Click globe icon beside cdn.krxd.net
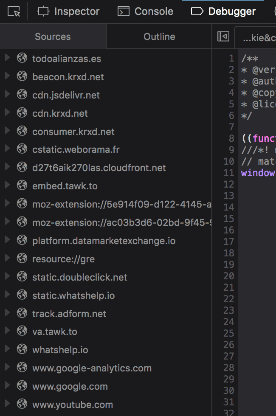This screenshot has width=276, height=416. coord(22,113)
